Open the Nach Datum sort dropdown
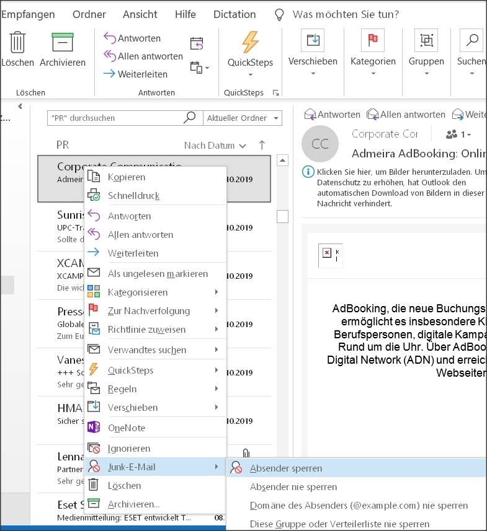Viewport: 487px width, 531px height. tap(215, 146)
